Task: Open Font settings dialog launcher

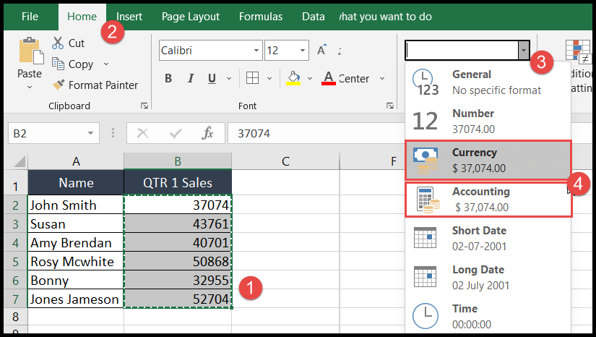Action: 390,106
